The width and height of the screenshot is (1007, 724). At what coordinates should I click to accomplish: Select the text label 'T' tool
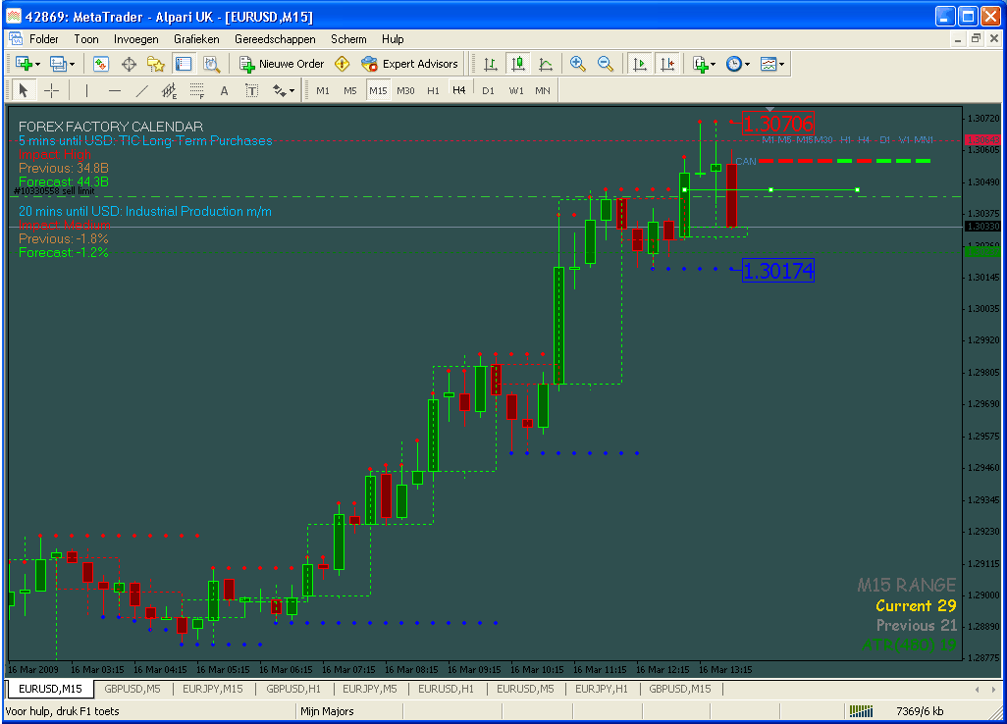[x=251, y=90]
